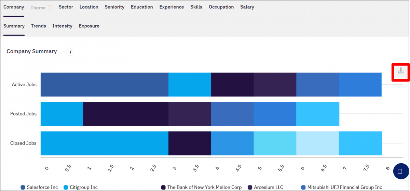Open the Seniority tab
The image size is (410, 191).
114,7
